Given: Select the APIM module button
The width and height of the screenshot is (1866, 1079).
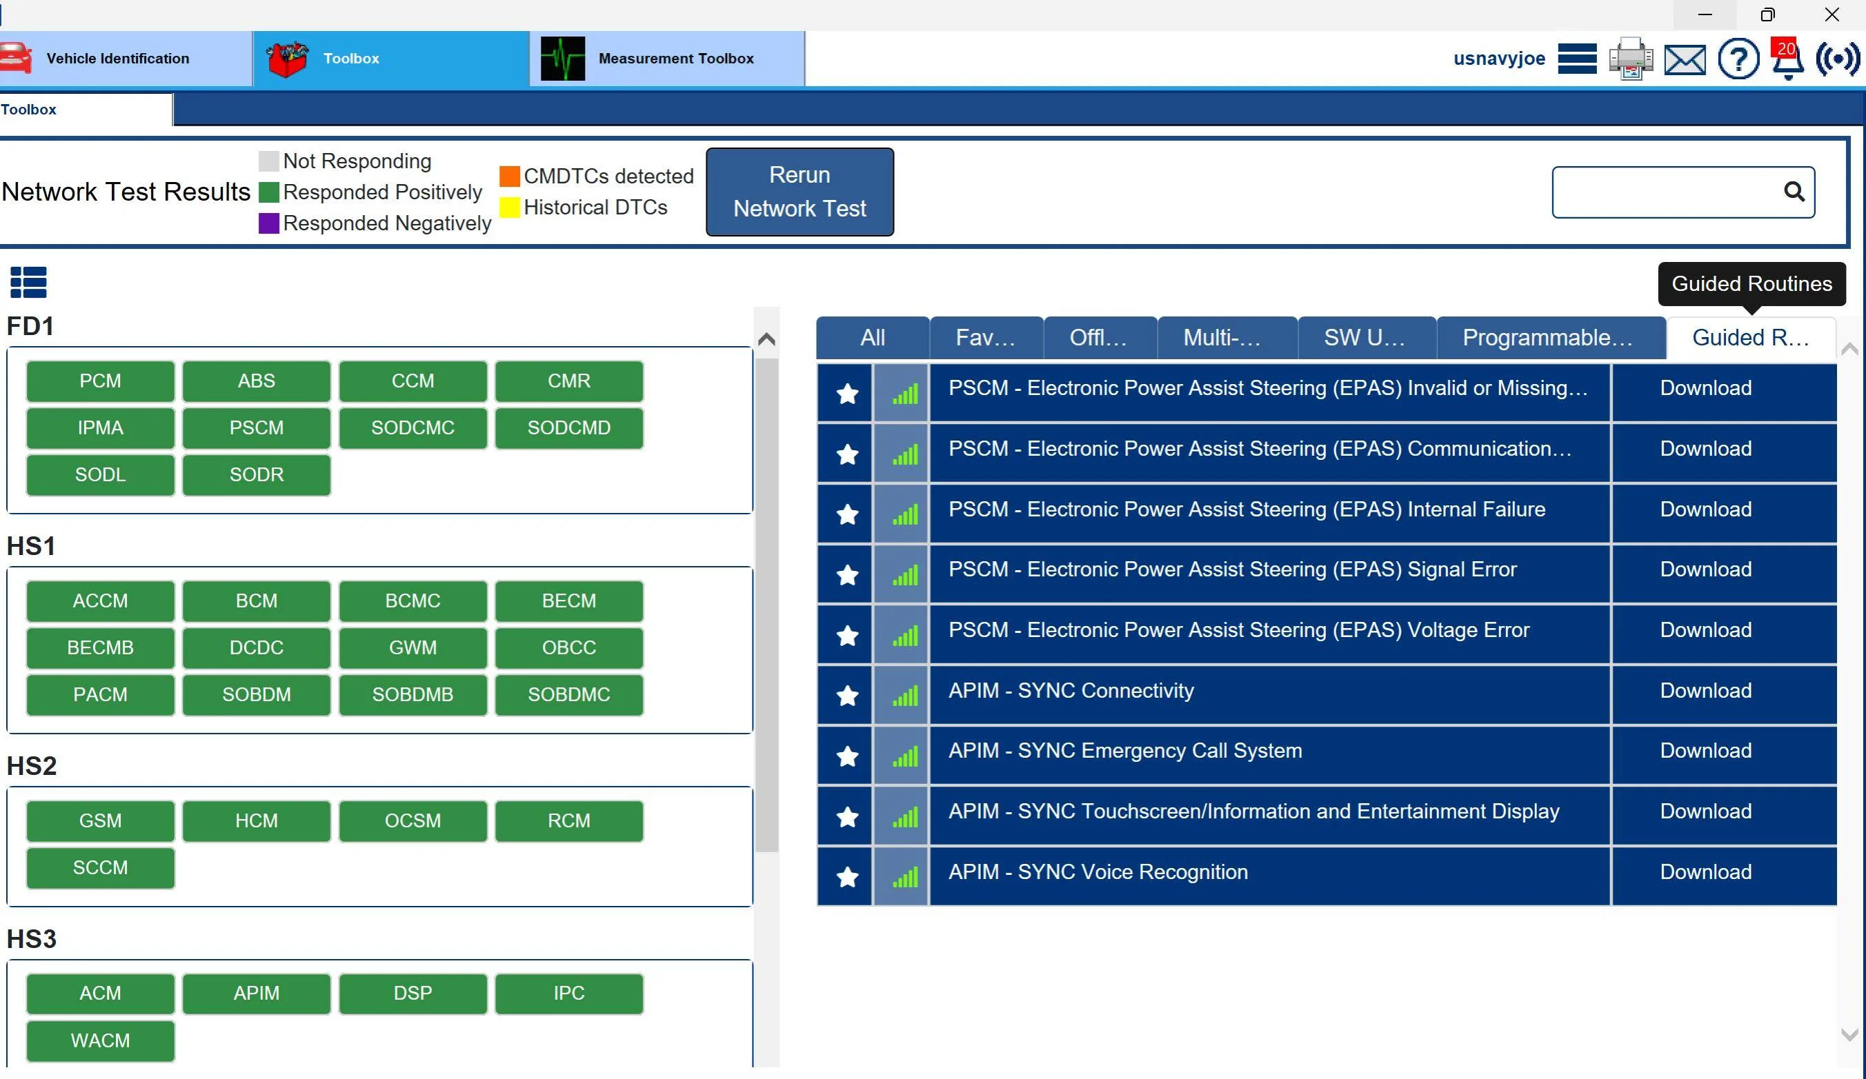Looking at the screenshot, I should click(256, 993).
